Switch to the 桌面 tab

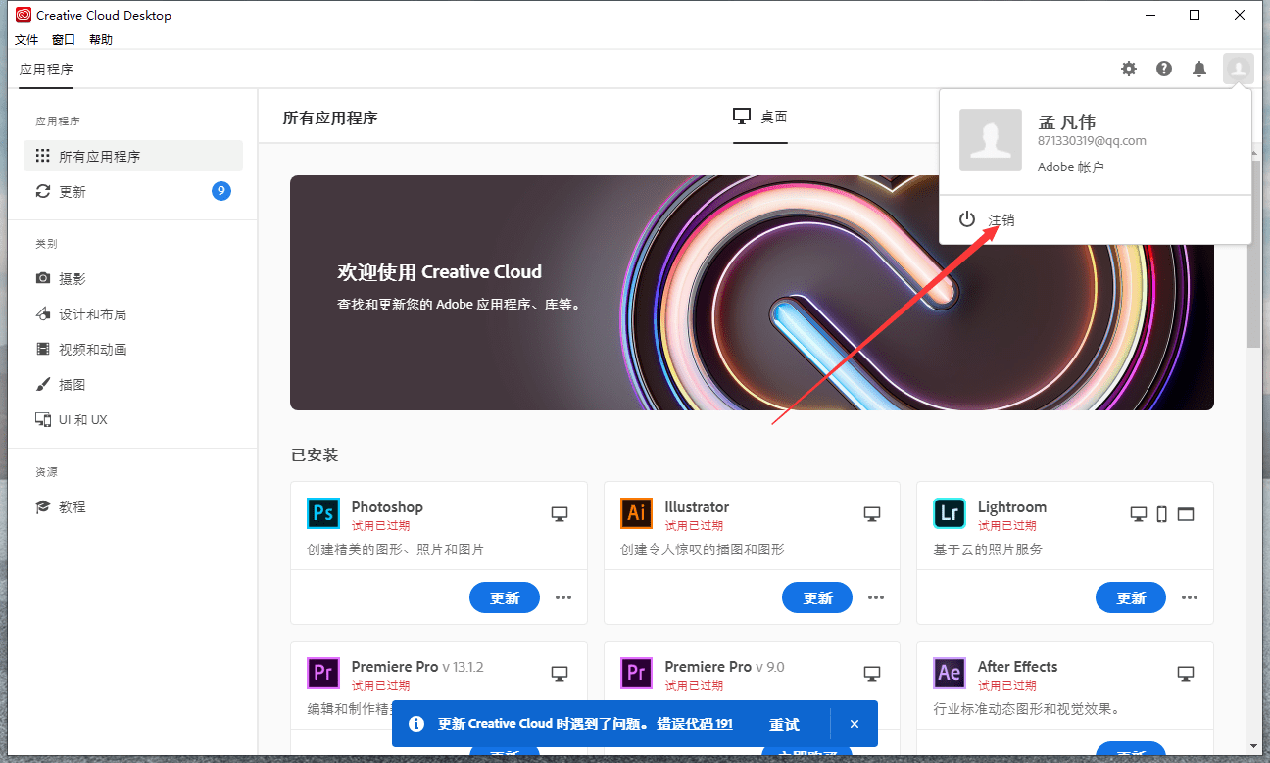click(x=760, y=117)
